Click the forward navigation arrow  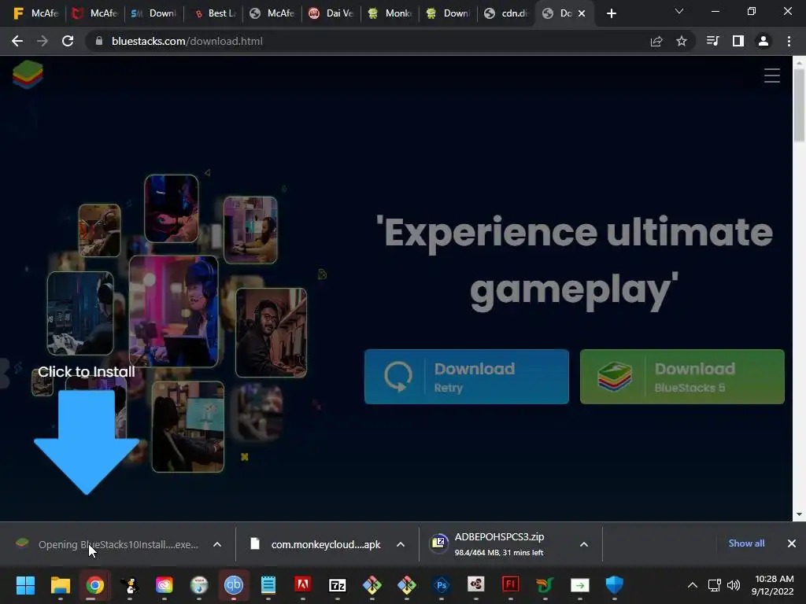click(43, 41)
